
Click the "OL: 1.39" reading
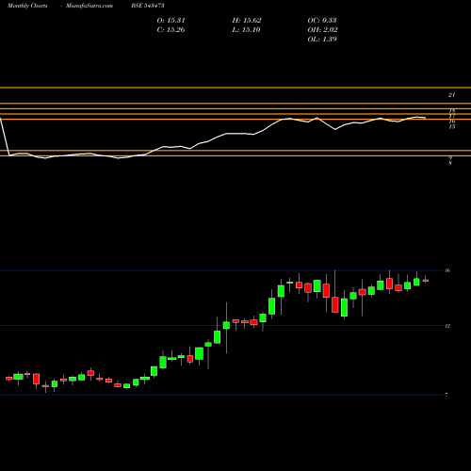coord(322,40)
